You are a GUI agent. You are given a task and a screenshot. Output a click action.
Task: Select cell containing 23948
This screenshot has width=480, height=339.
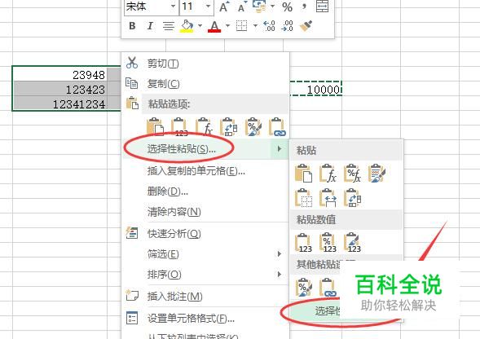coord(59,74)
